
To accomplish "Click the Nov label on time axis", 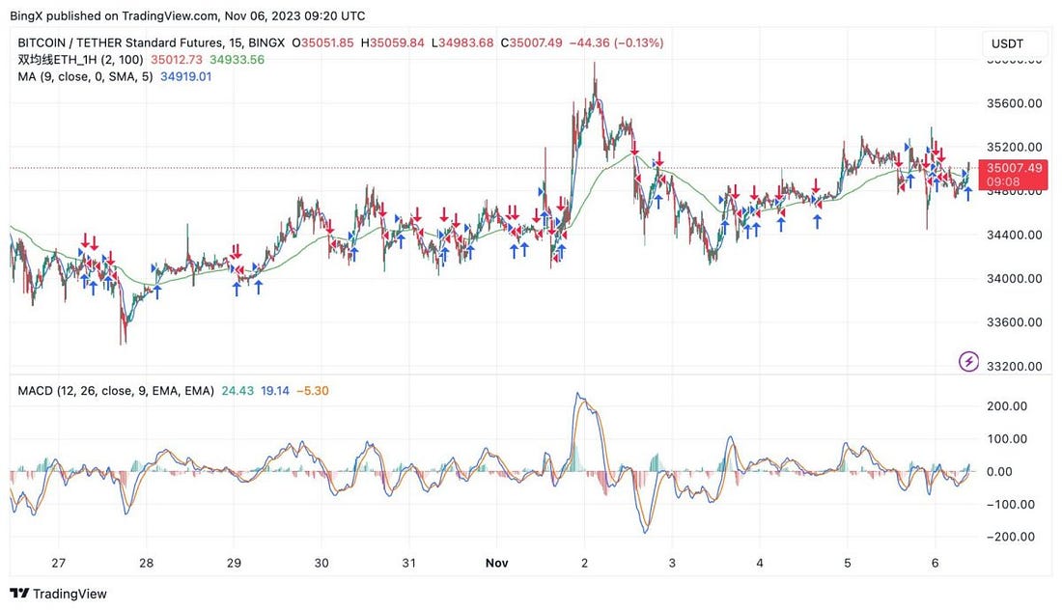I will 496,563.
